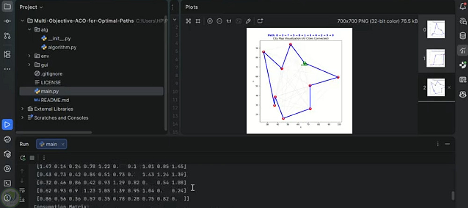
Task: Expand the gui folder
Action: [x=29, y=65]
